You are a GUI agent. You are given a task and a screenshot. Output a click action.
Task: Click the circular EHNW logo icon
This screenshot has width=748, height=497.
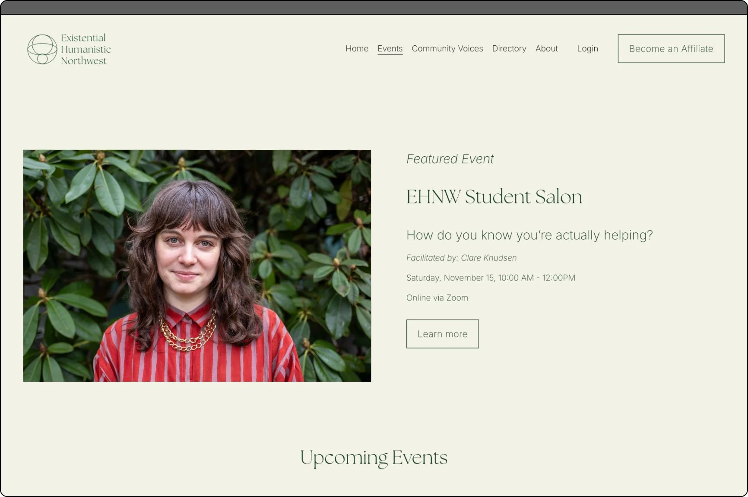42,49
